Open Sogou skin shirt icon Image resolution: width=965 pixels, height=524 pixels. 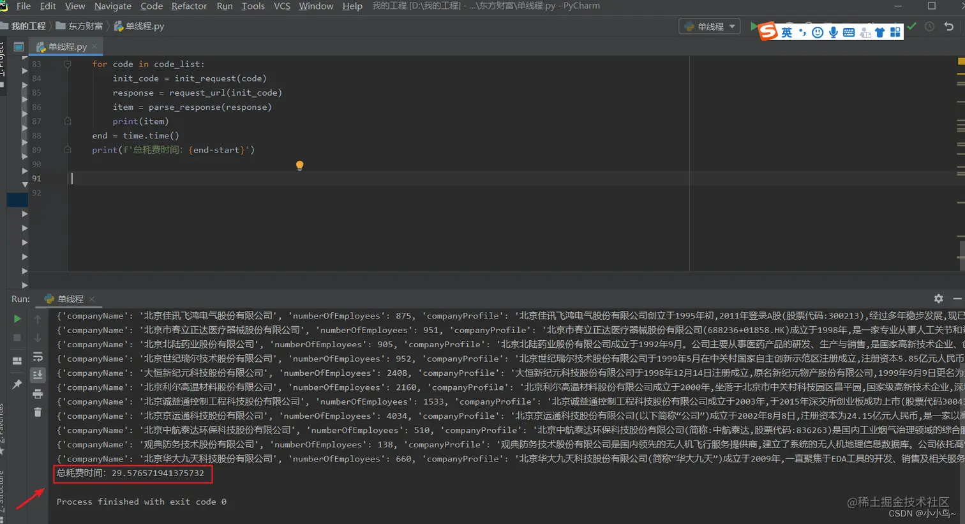click(x=880, y=33)
